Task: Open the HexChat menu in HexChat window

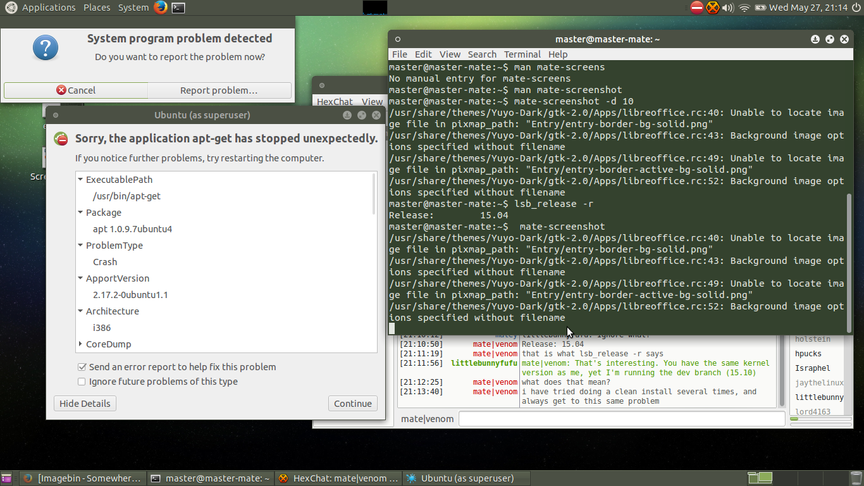Action: point(335,101)
